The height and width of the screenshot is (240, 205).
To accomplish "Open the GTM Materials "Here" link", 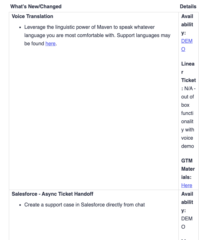I will (187, 186).
